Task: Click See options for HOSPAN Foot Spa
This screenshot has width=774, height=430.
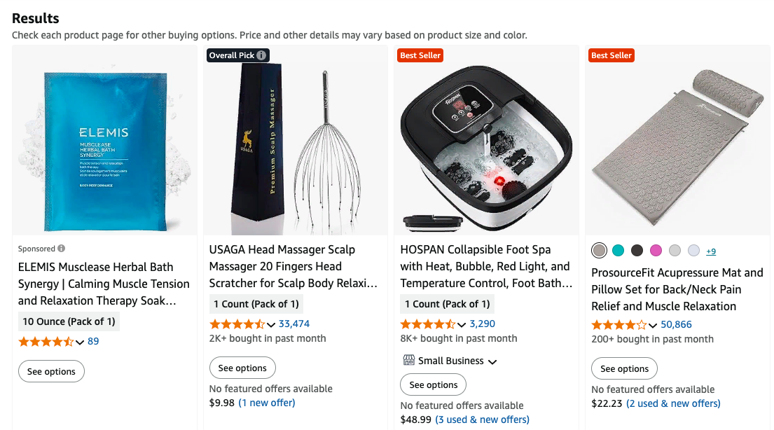Action: pyautogui.click(x=433, y=384)
